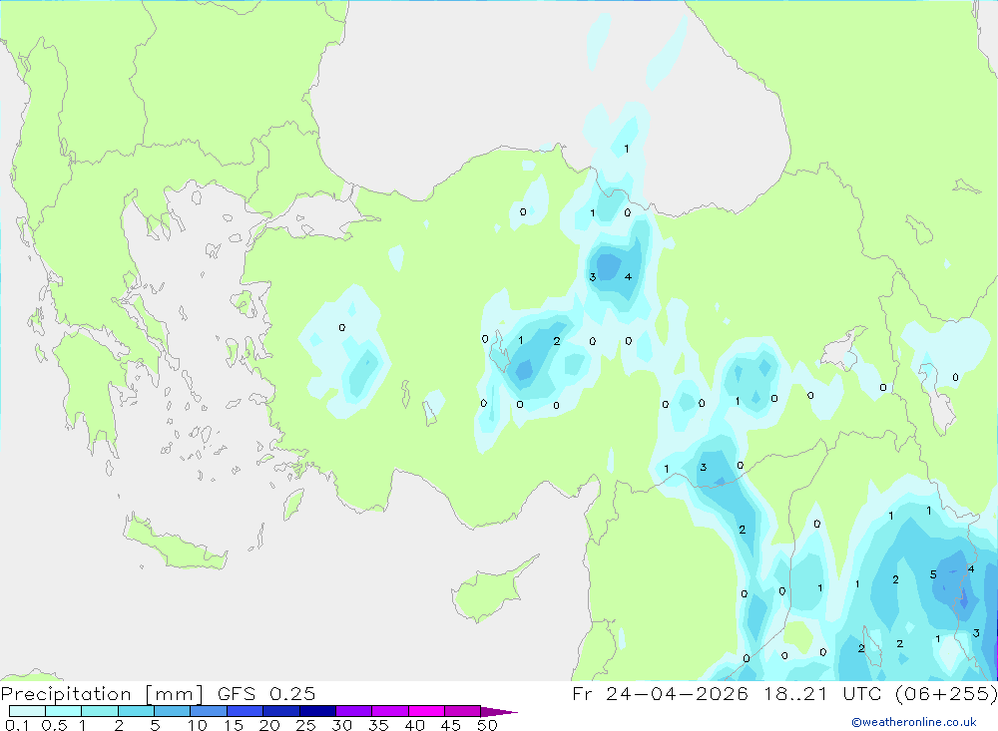Select the 1–2 mm legend color swatch

pos(100,711)
